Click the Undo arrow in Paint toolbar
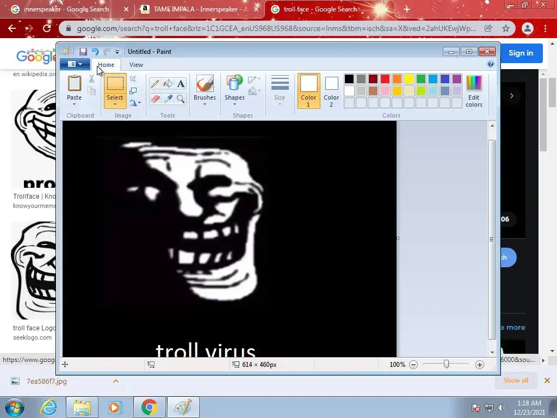557x418 pixels. 95,52
